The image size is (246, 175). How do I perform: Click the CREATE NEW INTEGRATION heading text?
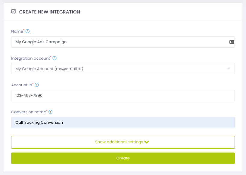click(x=50, y=12)
